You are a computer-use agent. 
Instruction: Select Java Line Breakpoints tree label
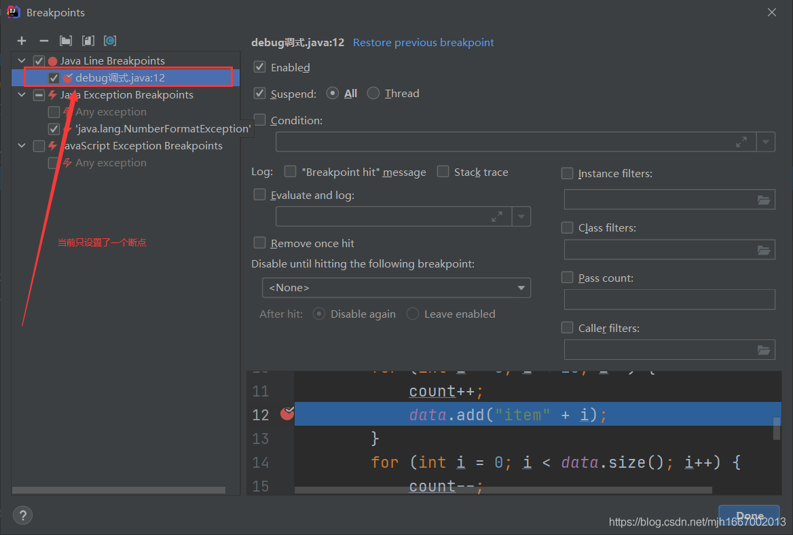[112, 60]
